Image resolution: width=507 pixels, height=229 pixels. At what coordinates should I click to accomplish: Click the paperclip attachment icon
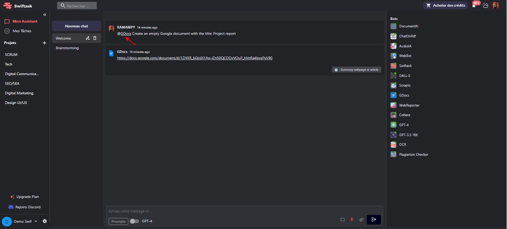tap(361, 220)
